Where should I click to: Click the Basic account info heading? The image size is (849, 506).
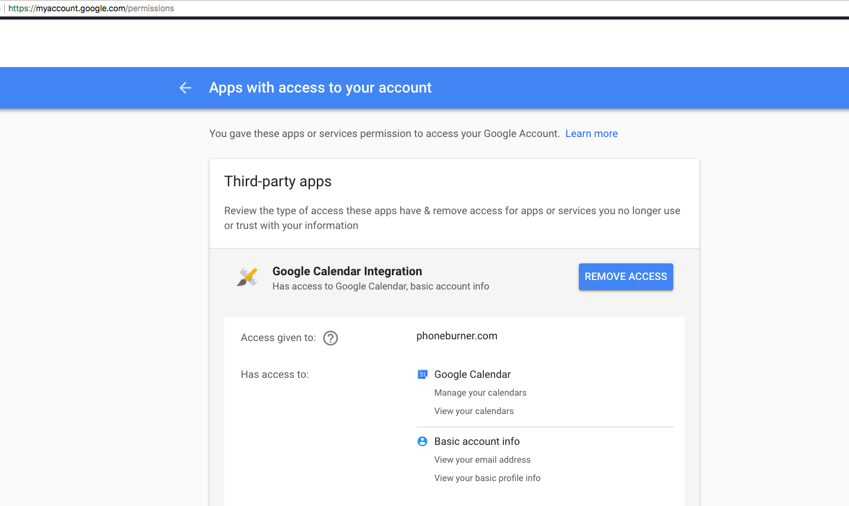pyautogui.click(x=477, y=441)
